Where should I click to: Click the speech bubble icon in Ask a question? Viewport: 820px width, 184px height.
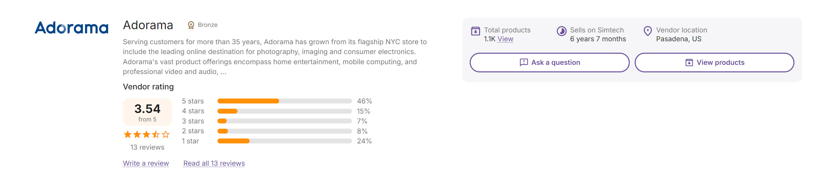[524, 63]
